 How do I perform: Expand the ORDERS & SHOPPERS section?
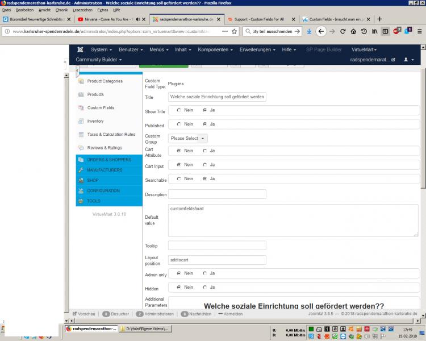pos(108,160)
